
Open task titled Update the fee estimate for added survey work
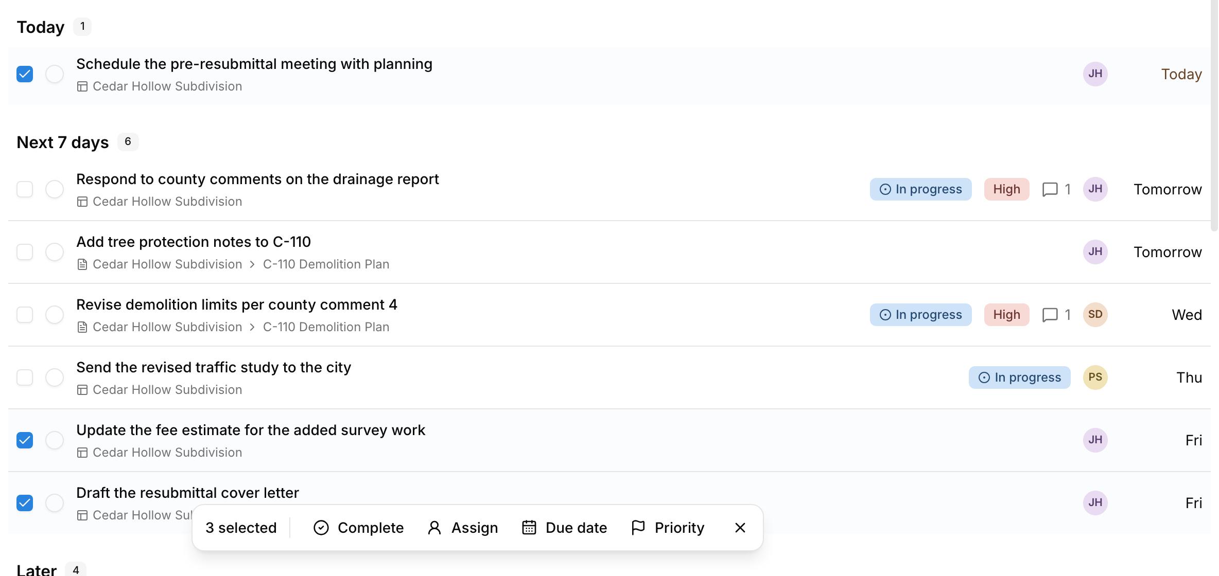251,430
